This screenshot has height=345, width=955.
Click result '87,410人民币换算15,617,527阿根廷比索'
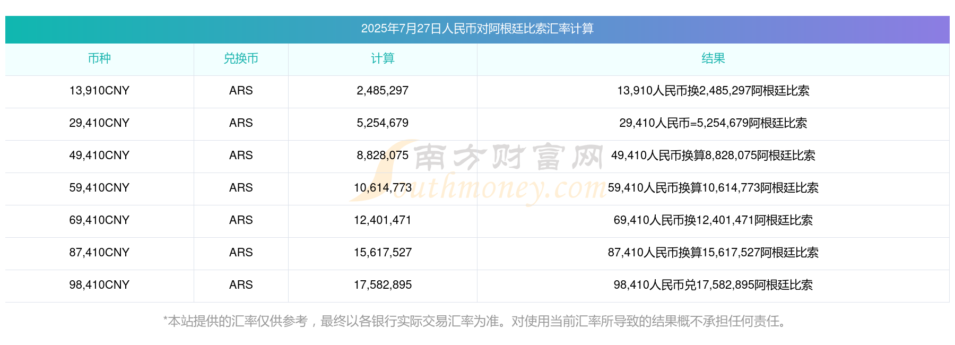[x=713, y=253]
